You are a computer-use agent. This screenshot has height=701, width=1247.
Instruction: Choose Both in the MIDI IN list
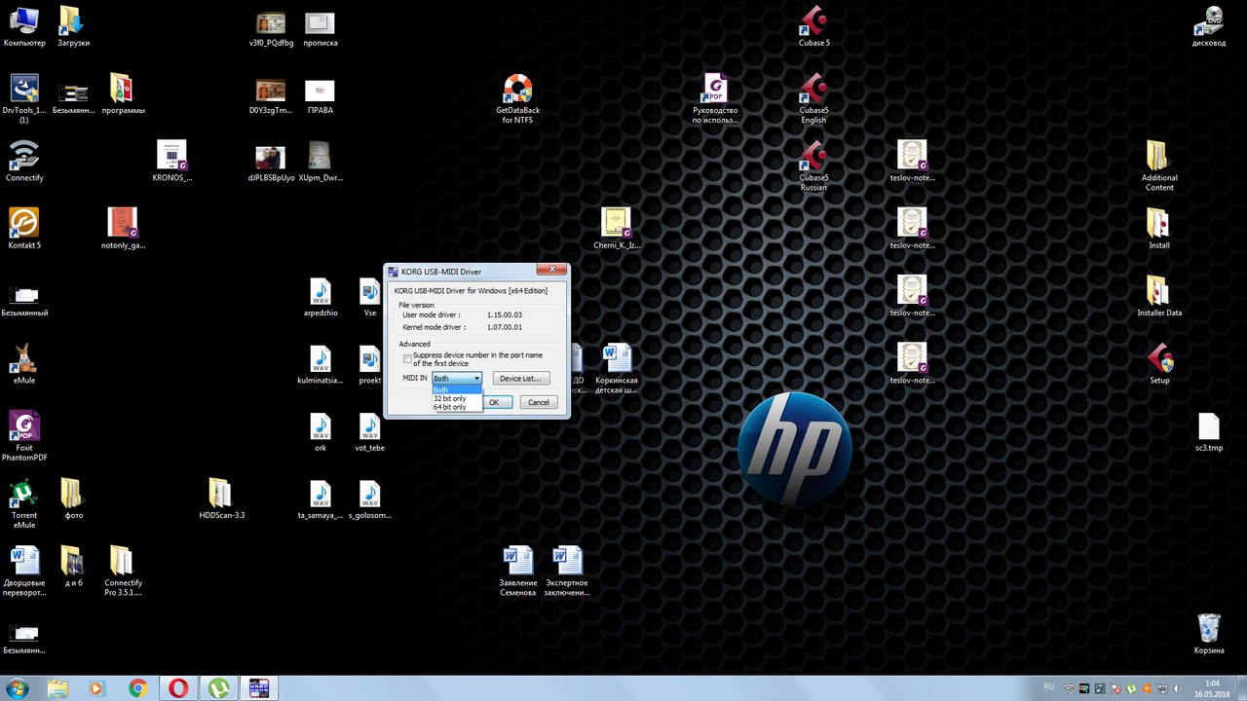(457, 389)
